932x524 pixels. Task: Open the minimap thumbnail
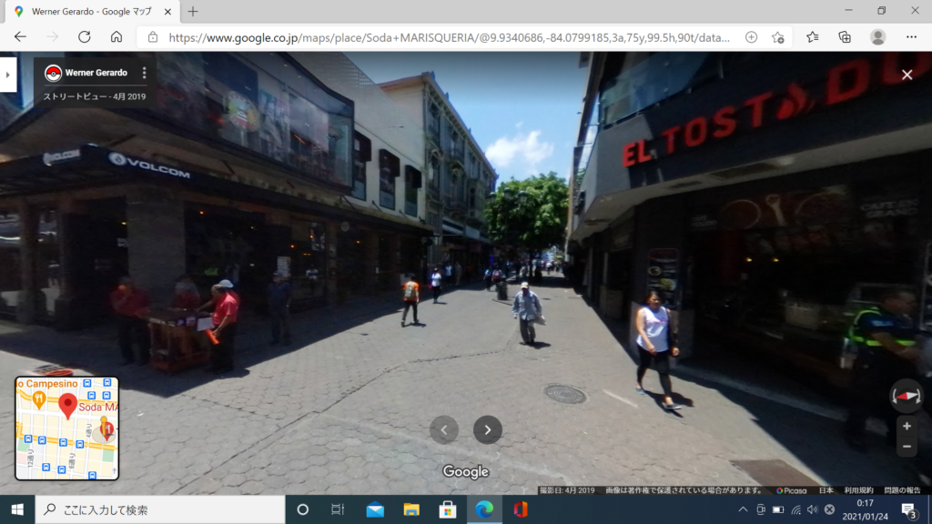[x=66, y=428]
